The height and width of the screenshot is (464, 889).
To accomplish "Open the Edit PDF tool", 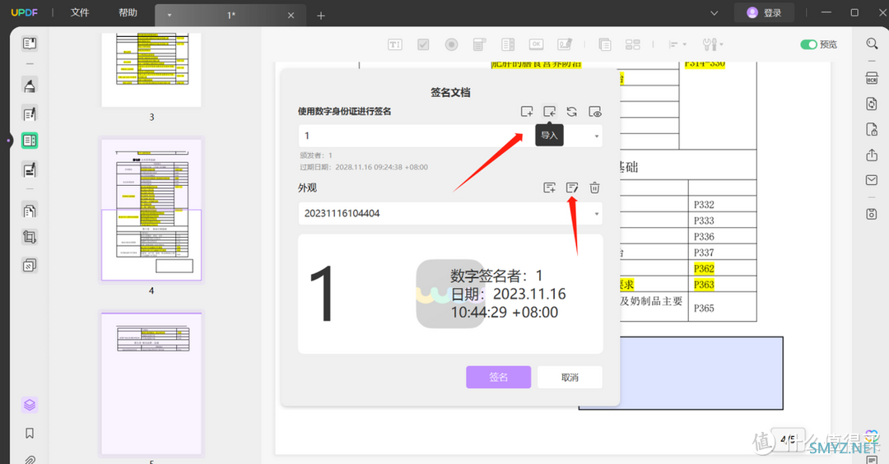I will (x=30, y=114).
